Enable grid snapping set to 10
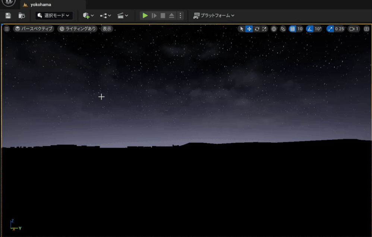The height and width of the screenshot is (237, 372). [x=294, y=28]
